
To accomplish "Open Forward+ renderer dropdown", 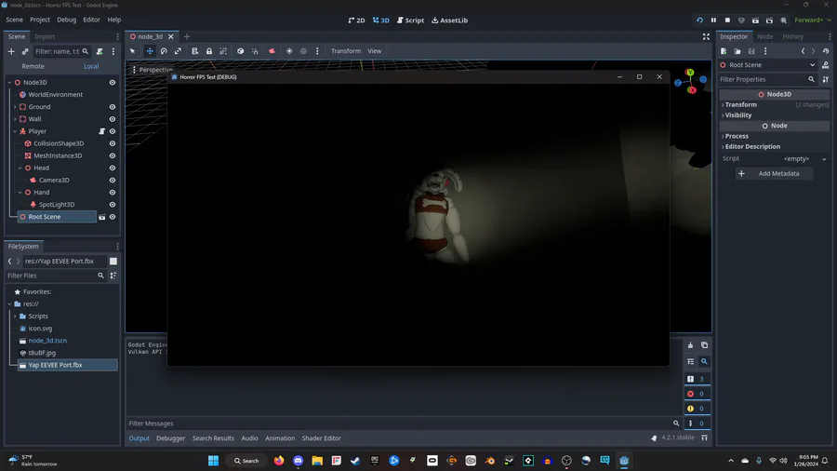I will [813, 20].
